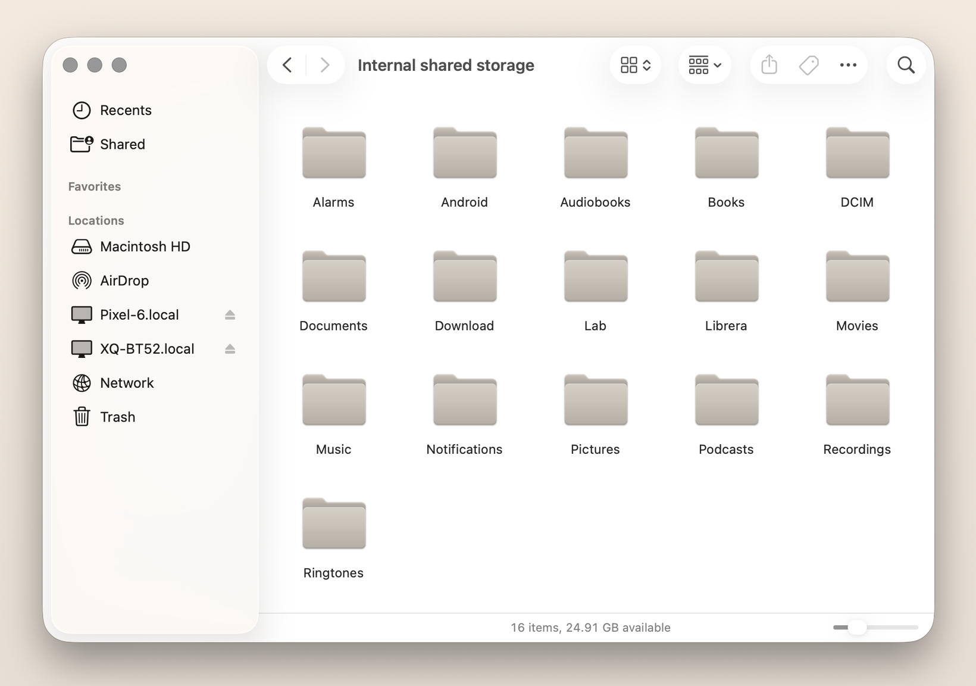Open the more actions ellipsis menu
The width and height of the screenshot is (976, 686).
click(x=848, y=65)
